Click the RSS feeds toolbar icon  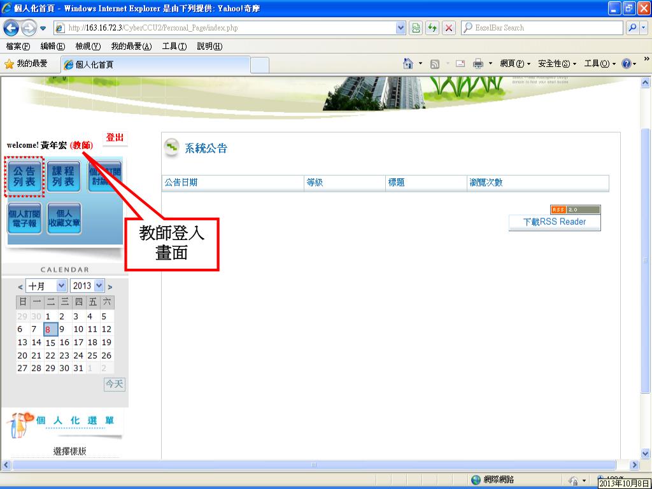tap(434, 64)
